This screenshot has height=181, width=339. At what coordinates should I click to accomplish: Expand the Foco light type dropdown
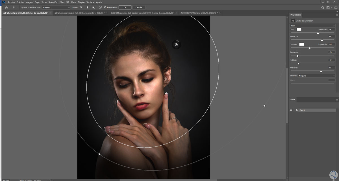[312, 26]
